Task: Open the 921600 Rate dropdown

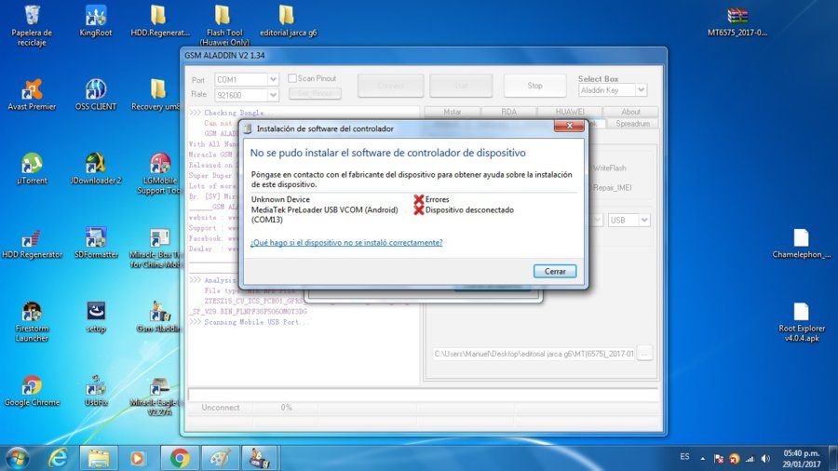Action: (273, 95)
